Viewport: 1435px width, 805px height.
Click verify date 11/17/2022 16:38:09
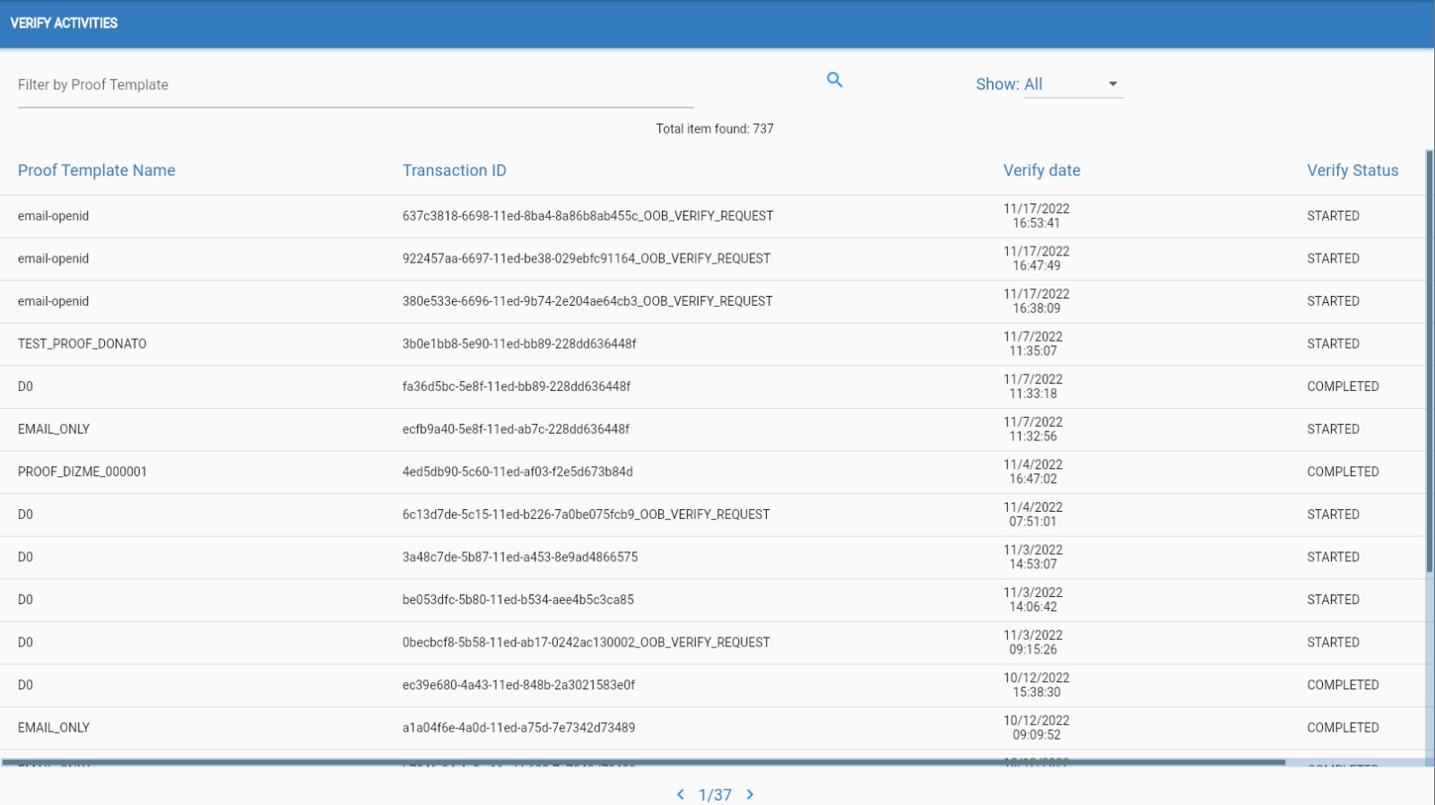1037,301
